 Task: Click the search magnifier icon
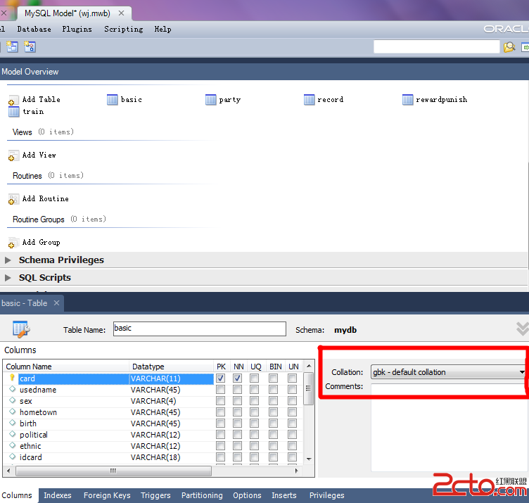point(509,47)
